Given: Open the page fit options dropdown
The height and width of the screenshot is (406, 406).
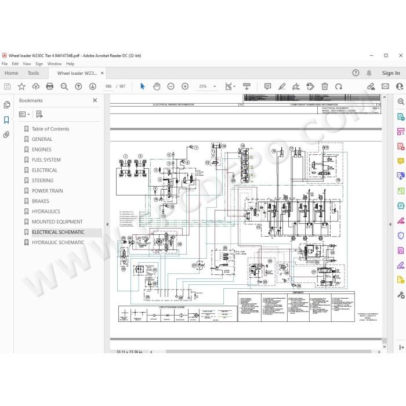Looking at the screenshot, I should pyautogui.click(x=230, y=86).
